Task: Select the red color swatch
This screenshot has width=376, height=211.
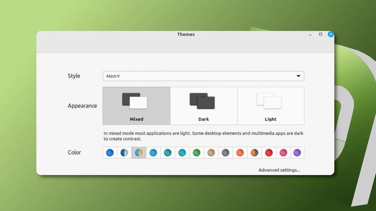Action: (x=269, y=153)
